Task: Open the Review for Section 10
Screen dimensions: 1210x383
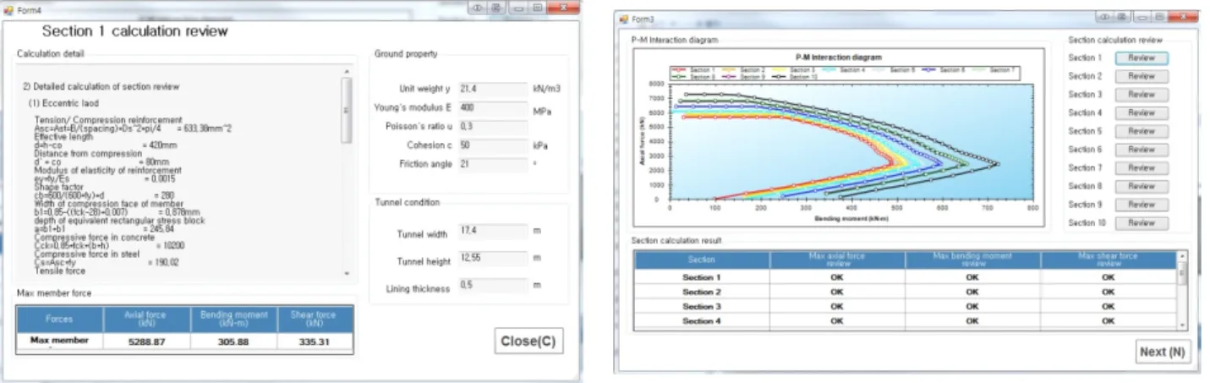Action: pos(1141,223)
